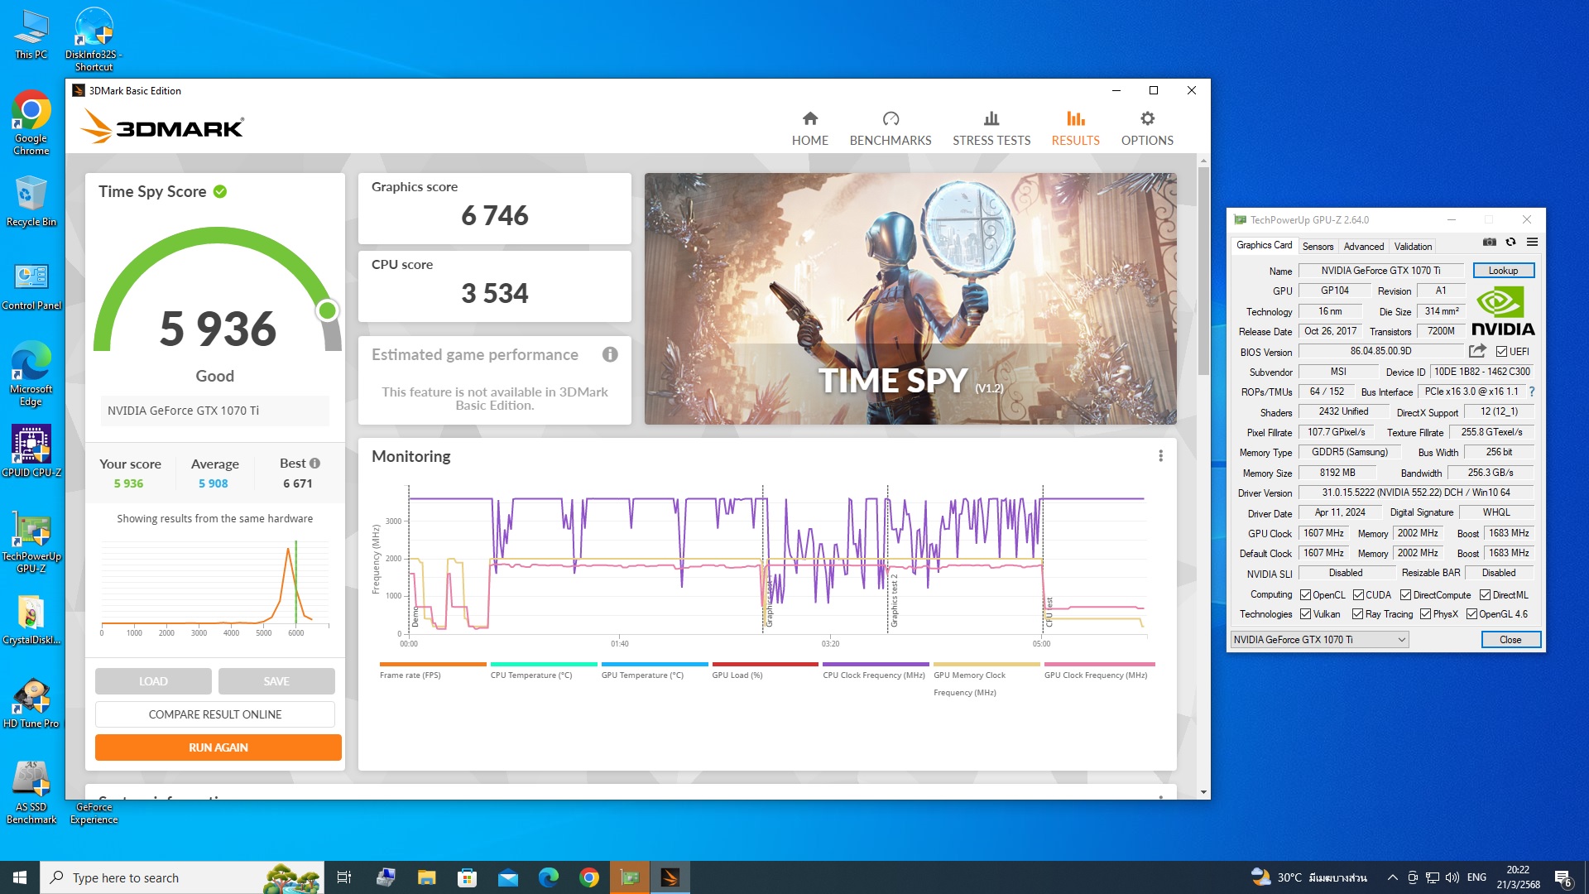Click the info icon next to Best score
Viewport: 1589px width, 894px height.
point(314,464)
